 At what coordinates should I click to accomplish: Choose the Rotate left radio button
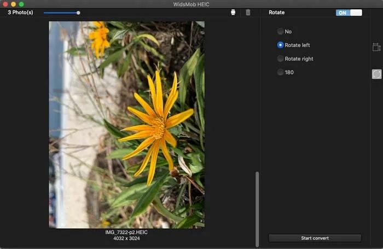(280, 45)
